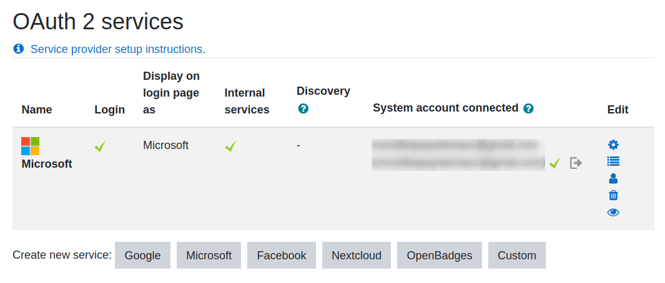Screen dimensions: 665x283
Task: Delete the Microsoft service trash icon
Action: pyautogui.click(x=613, y=195)
